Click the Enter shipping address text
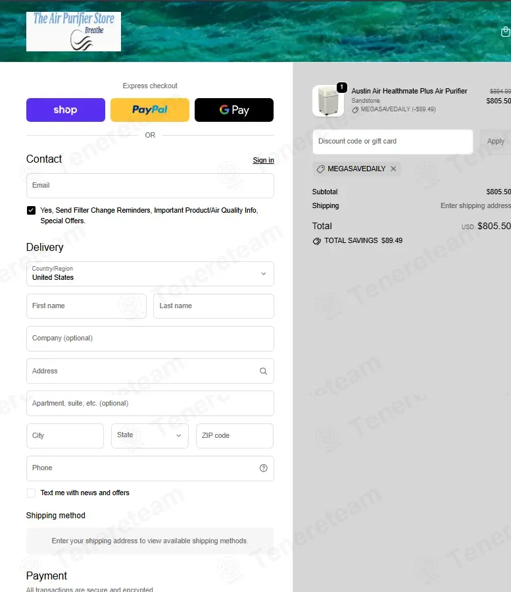The width and height of the screenshot is (511, 592). [x=475, y=205]
